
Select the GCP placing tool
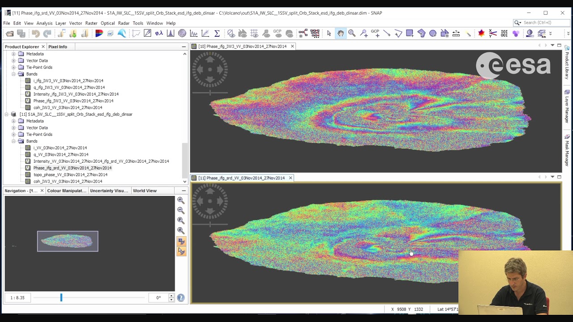click(x=375, y=34)
